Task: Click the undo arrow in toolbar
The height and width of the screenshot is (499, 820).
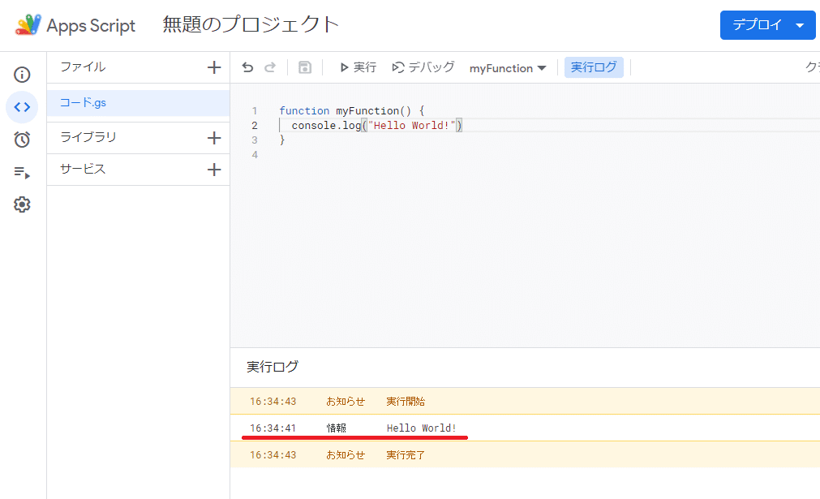Action: point(248,67)
